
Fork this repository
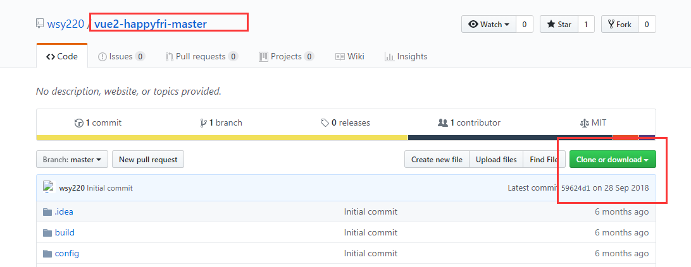coord(619,24)
